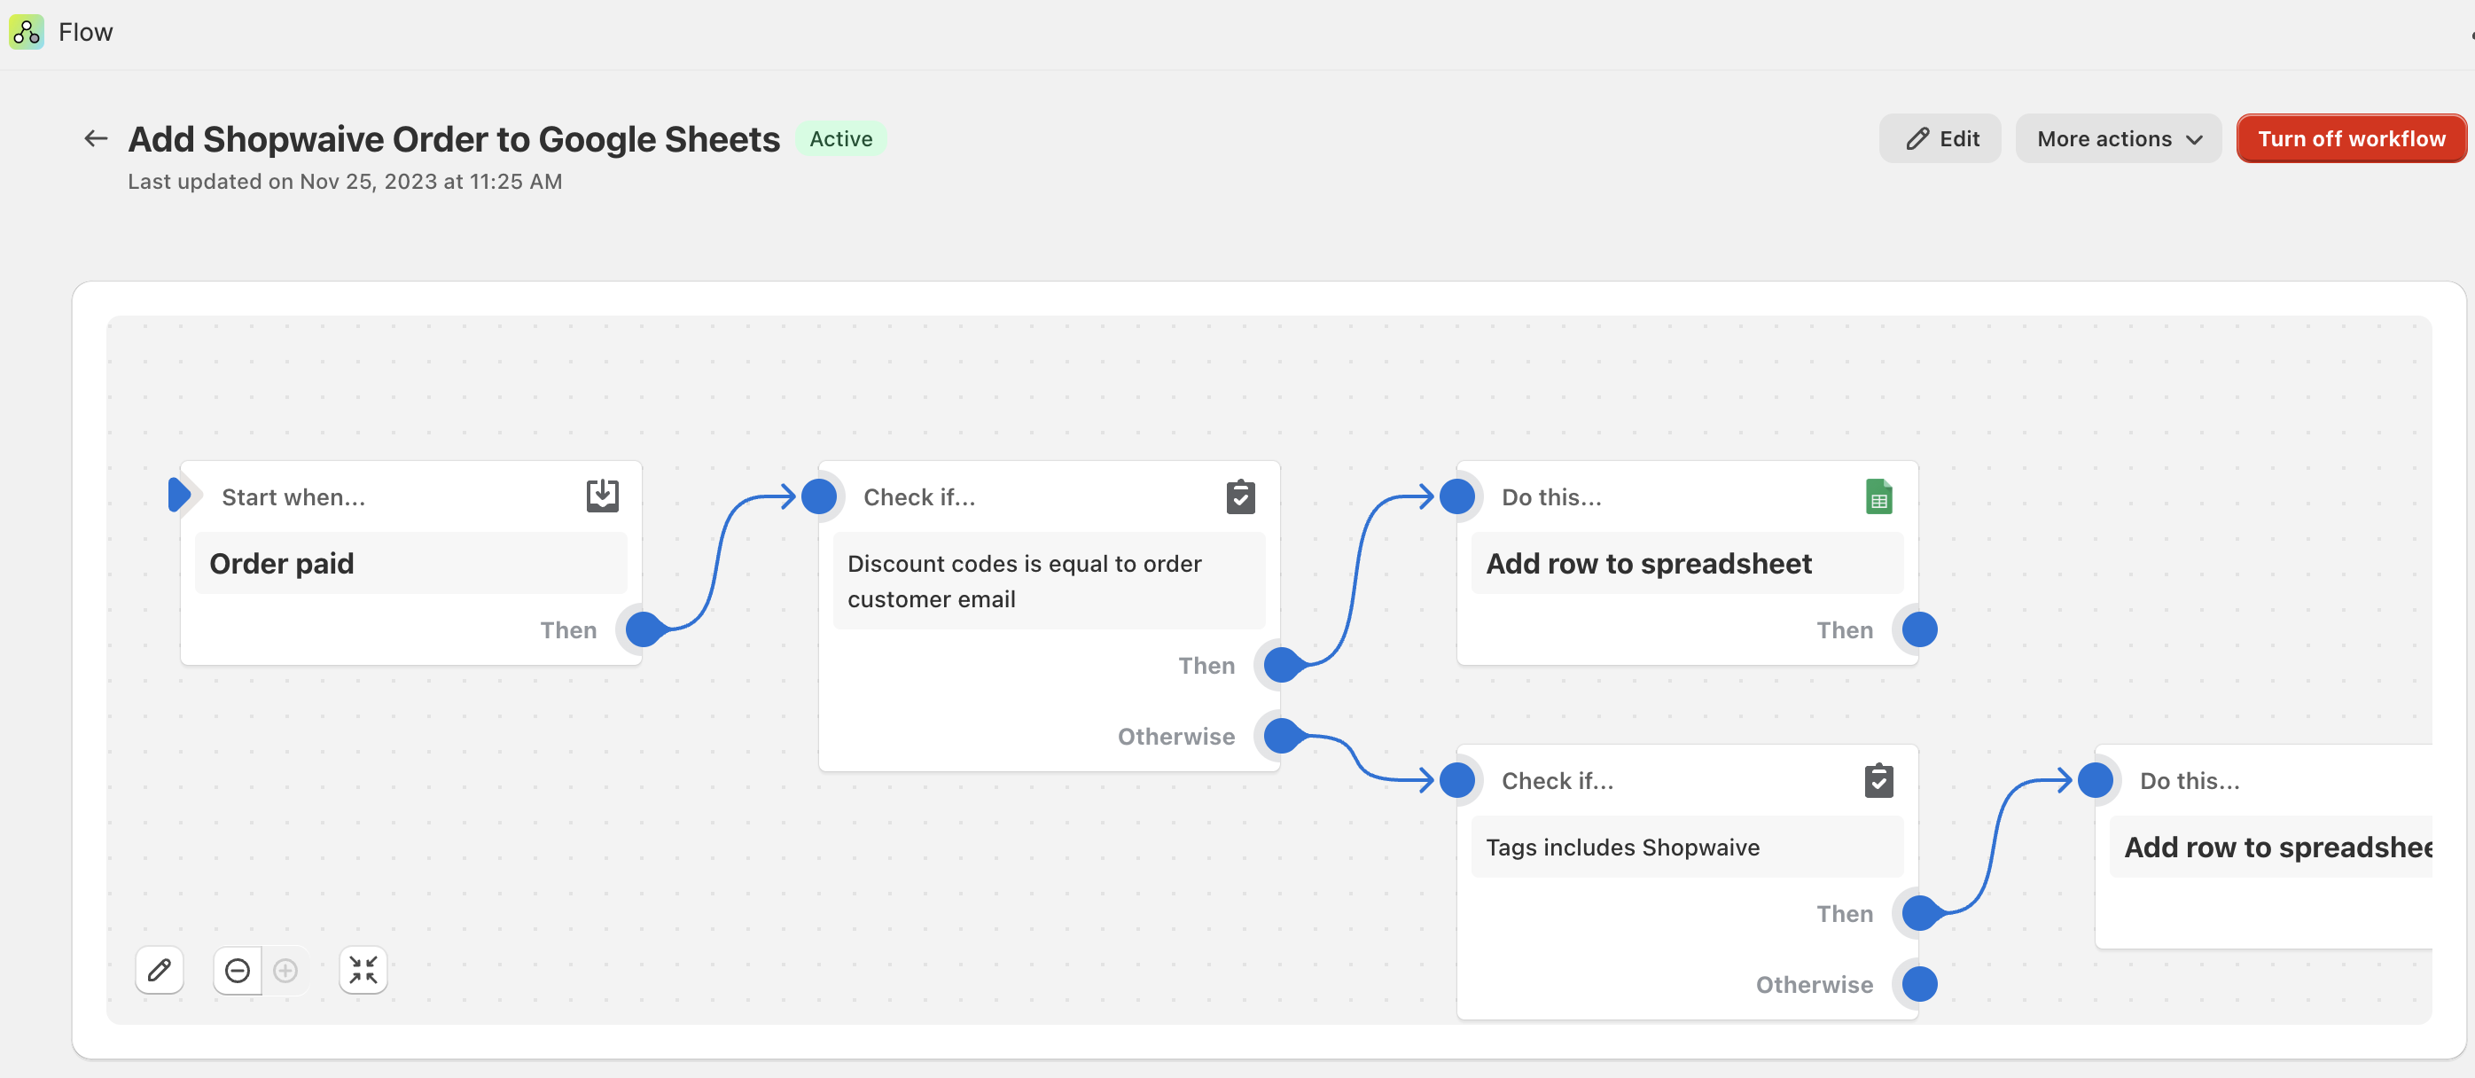Select the Order paid trigger card
Screen dimensions: 2475x1078
(x=411, y=563)
